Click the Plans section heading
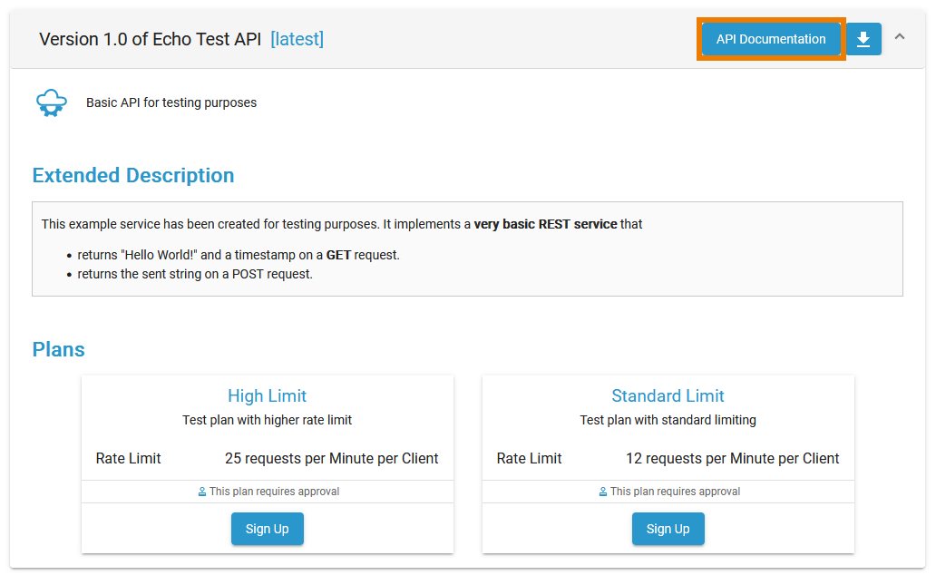Image resolution: width=936 pixels, height=575 pixels. [58, 349]
